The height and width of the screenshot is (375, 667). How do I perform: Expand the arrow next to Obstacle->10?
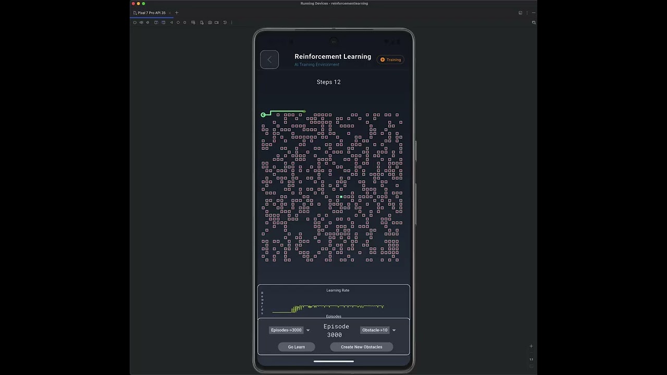click(x=394, y=330)
